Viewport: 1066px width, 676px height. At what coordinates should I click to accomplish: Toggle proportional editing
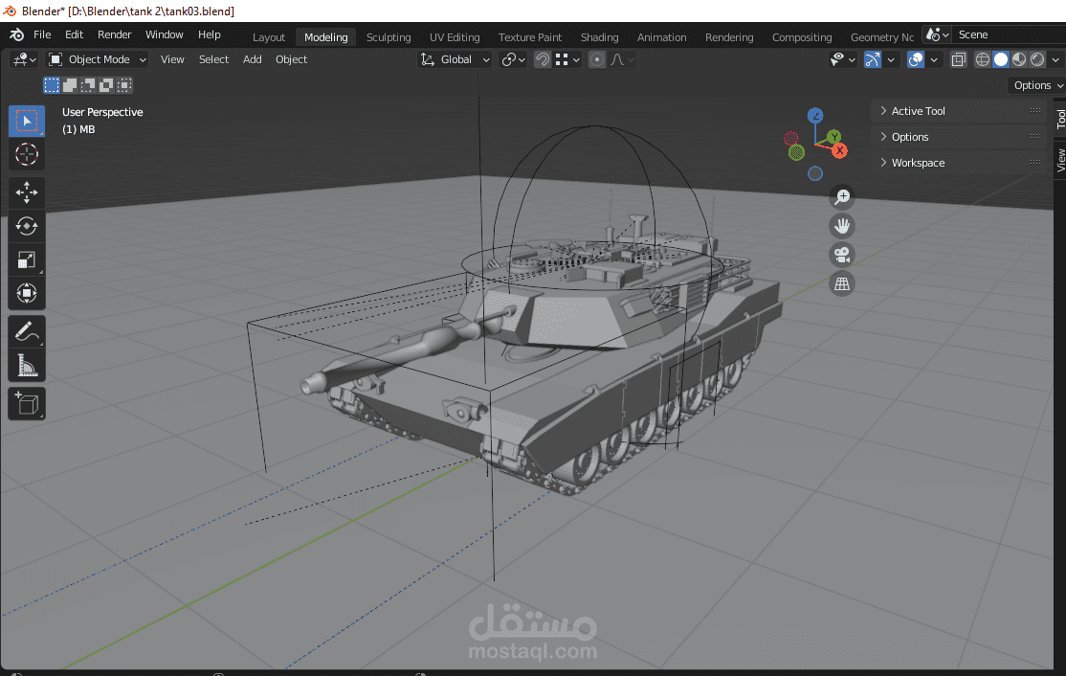pyautogui.click(x=597, y=60)
